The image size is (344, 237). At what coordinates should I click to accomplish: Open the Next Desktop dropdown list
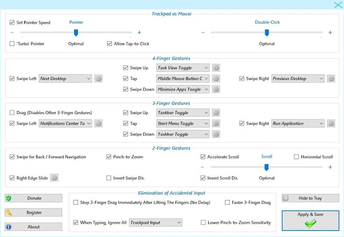pos(65,79)
